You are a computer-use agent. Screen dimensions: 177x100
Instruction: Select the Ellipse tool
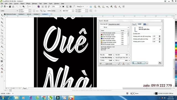coord(2,39)
